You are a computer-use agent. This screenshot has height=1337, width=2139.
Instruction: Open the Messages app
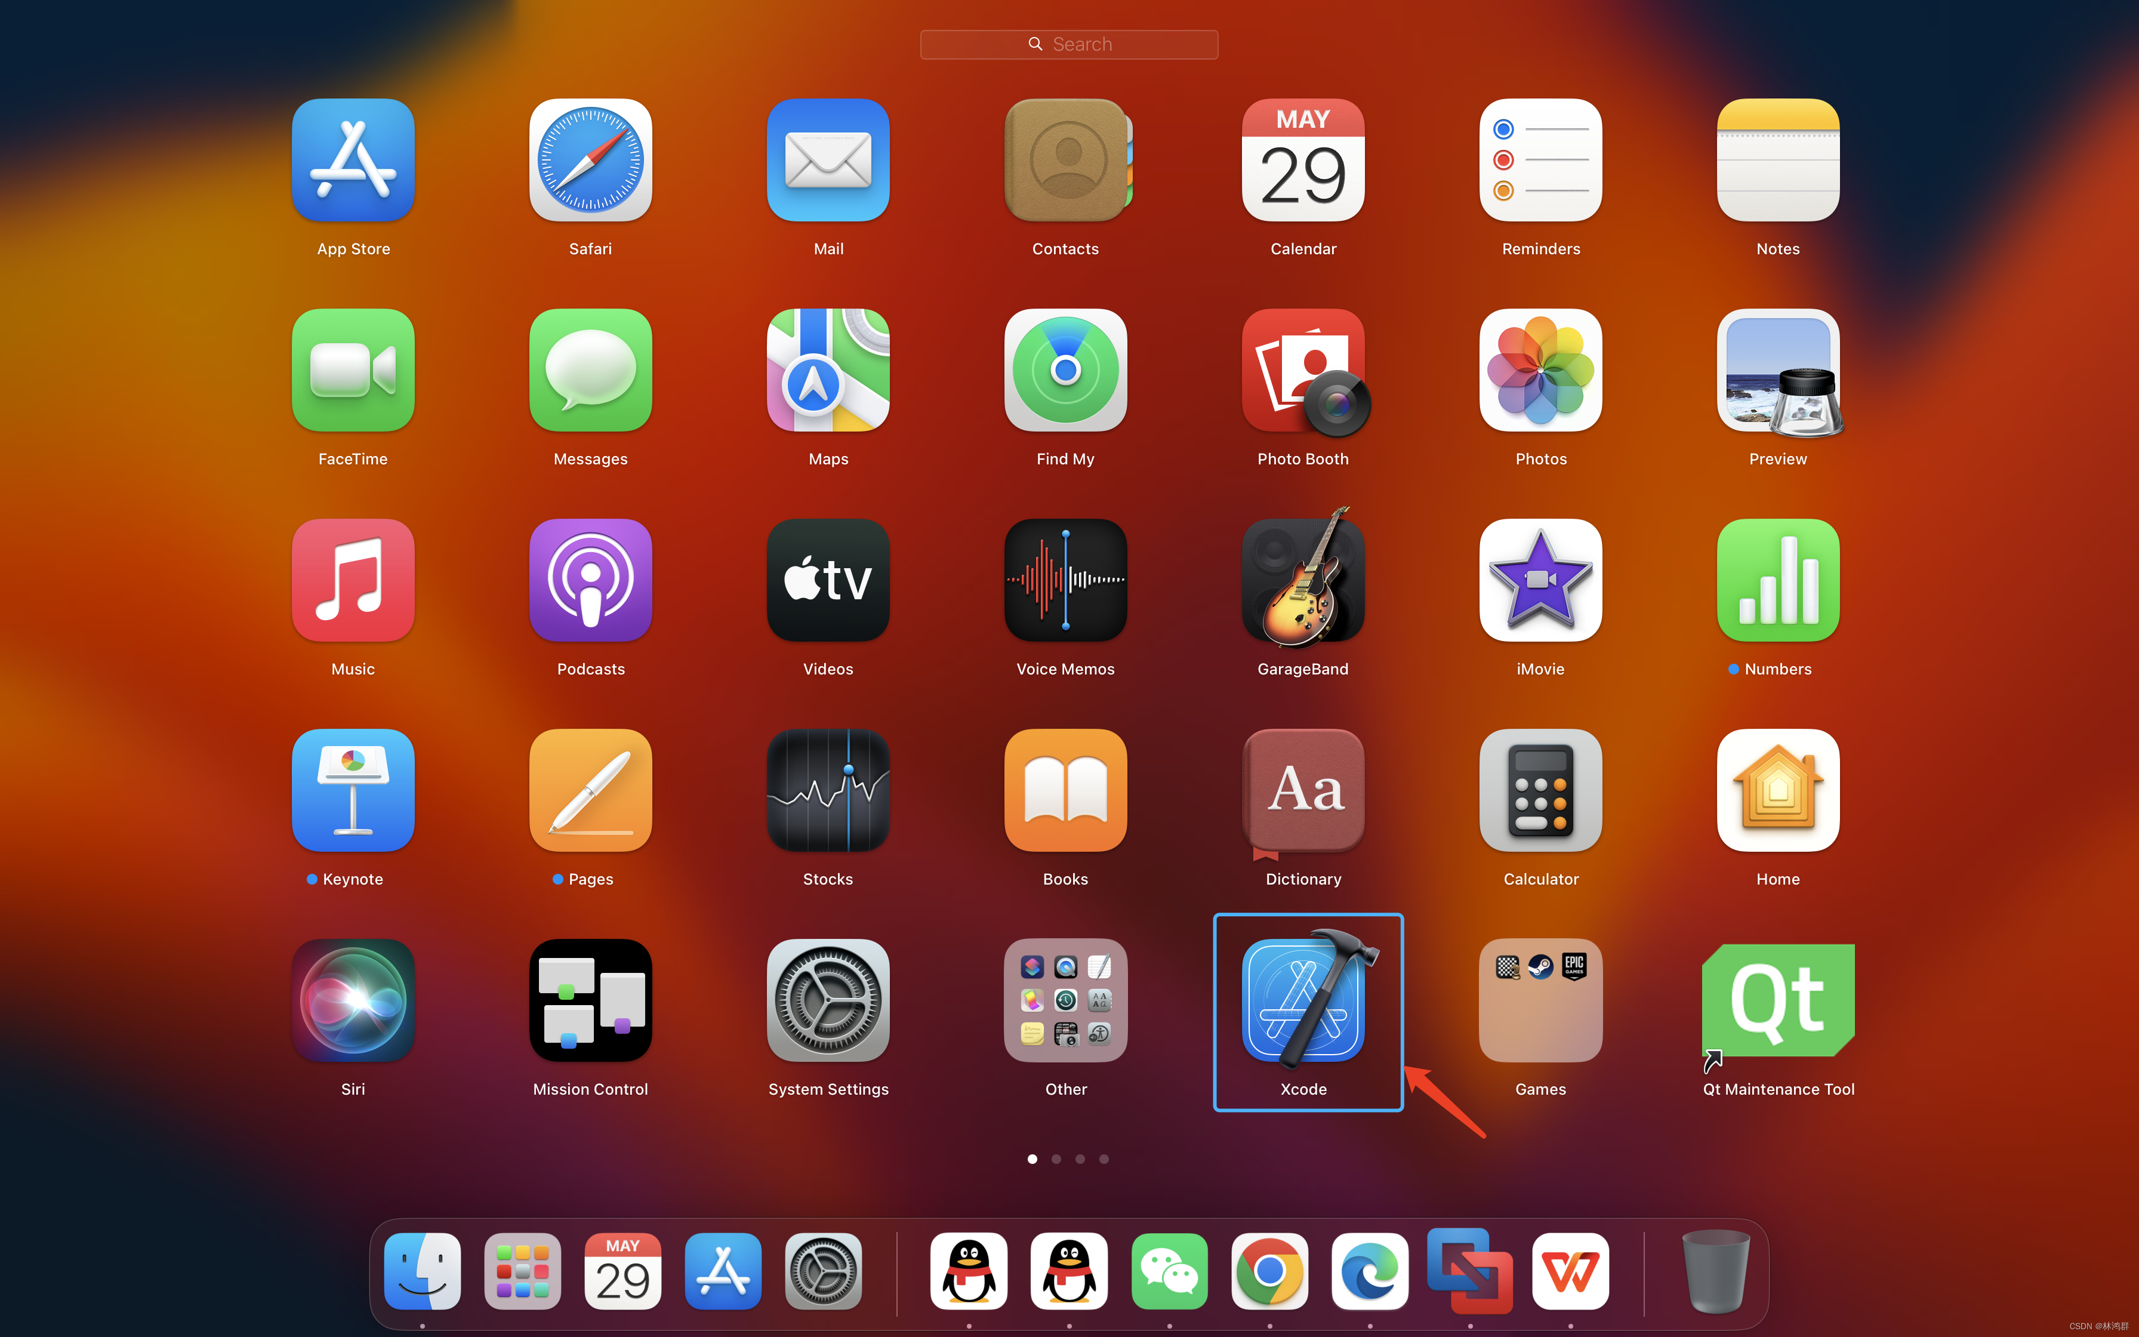click(590, 369)
